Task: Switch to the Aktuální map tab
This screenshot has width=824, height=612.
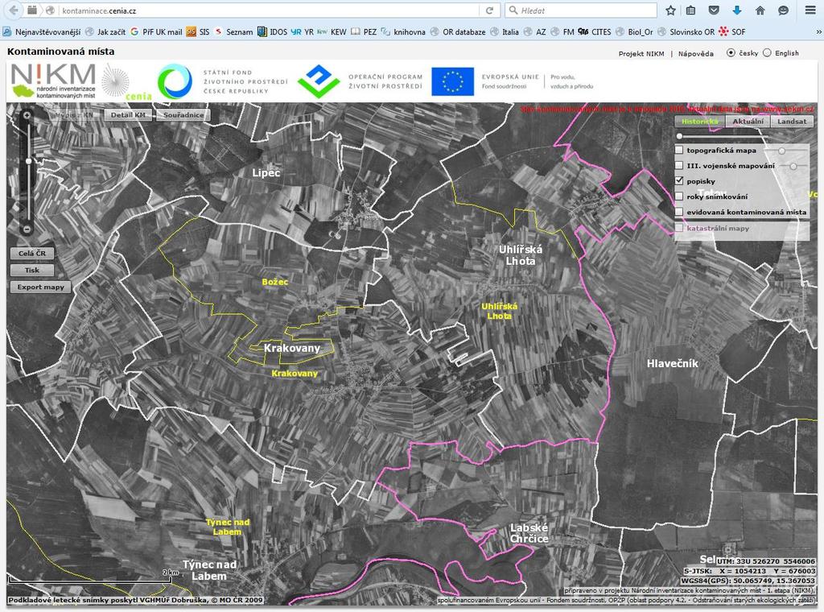Action: [x=748, y=122]
